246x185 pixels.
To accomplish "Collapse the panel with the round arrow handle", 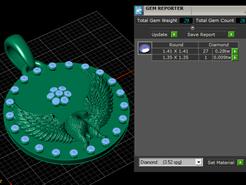I will coord(193,27).
